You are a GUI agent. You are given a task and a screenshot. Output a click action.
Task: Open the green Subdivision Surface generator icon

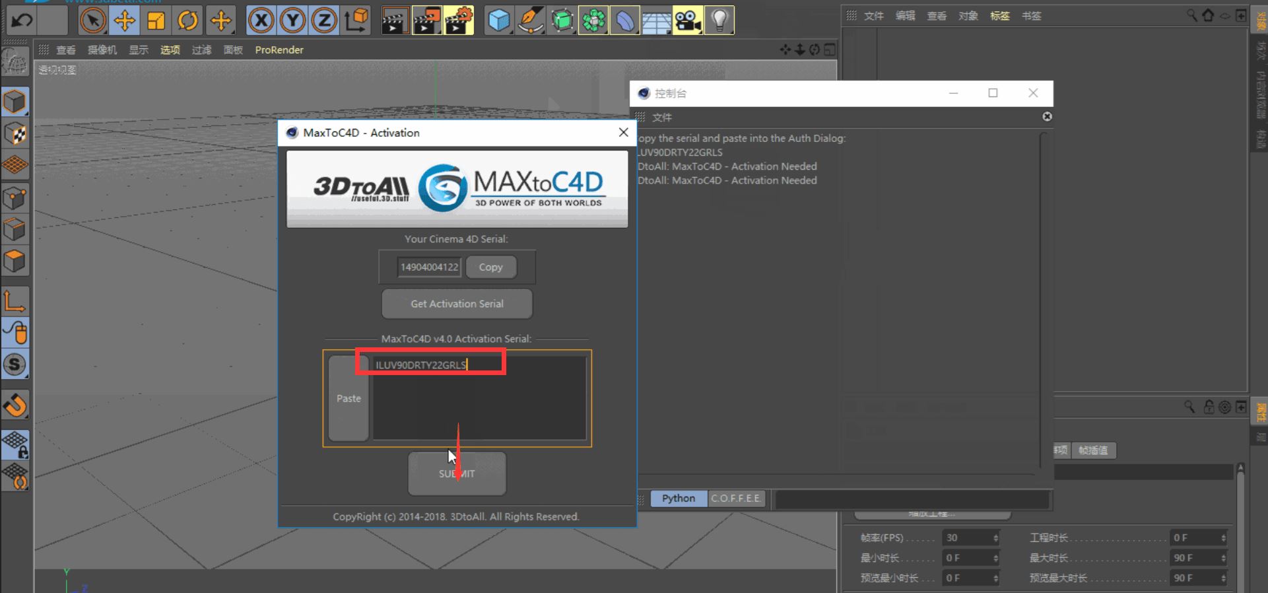click(562, 20)
